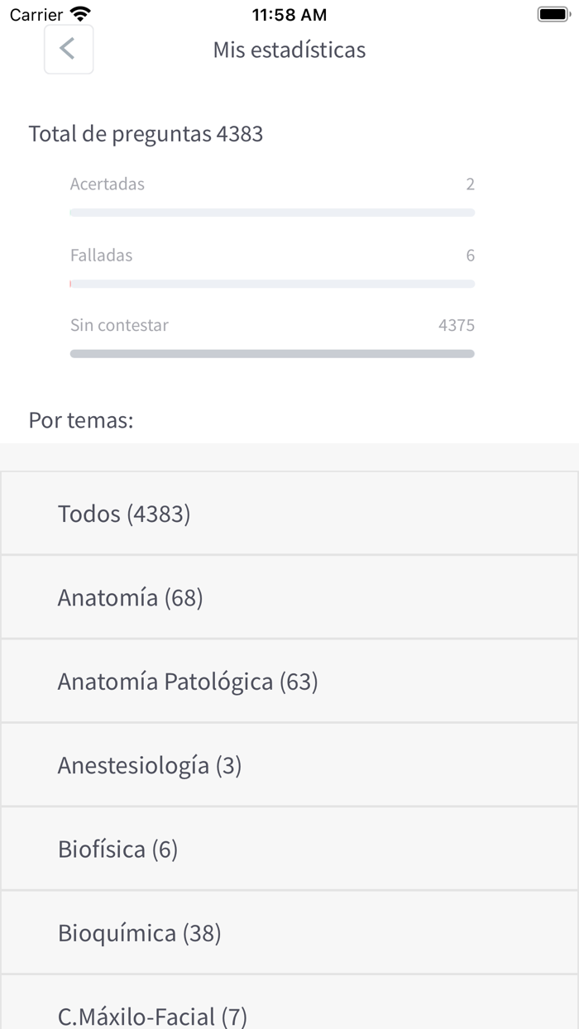Tap the clock showing 11:58 AM
Viewport: 579px width, 1029px height.
[289, 14]
